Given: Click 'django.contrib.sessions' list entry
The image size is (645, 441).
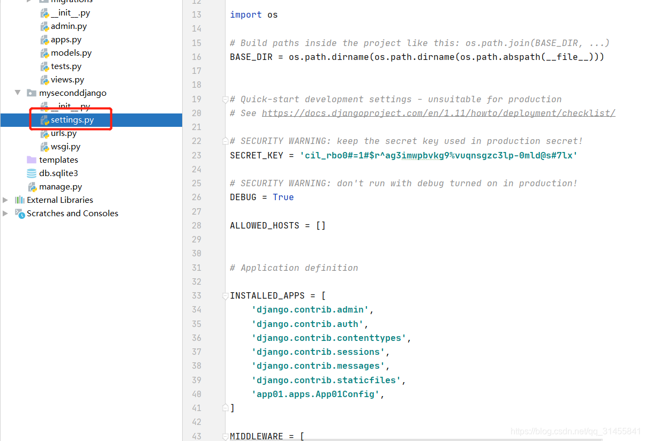Looking at the screenshot, I should coord(318,352).
